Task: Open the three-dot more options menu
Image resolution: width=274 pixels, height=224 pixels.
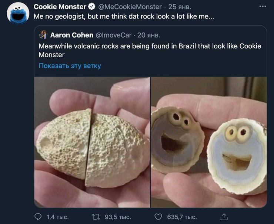Action: [x=263, y=7]
